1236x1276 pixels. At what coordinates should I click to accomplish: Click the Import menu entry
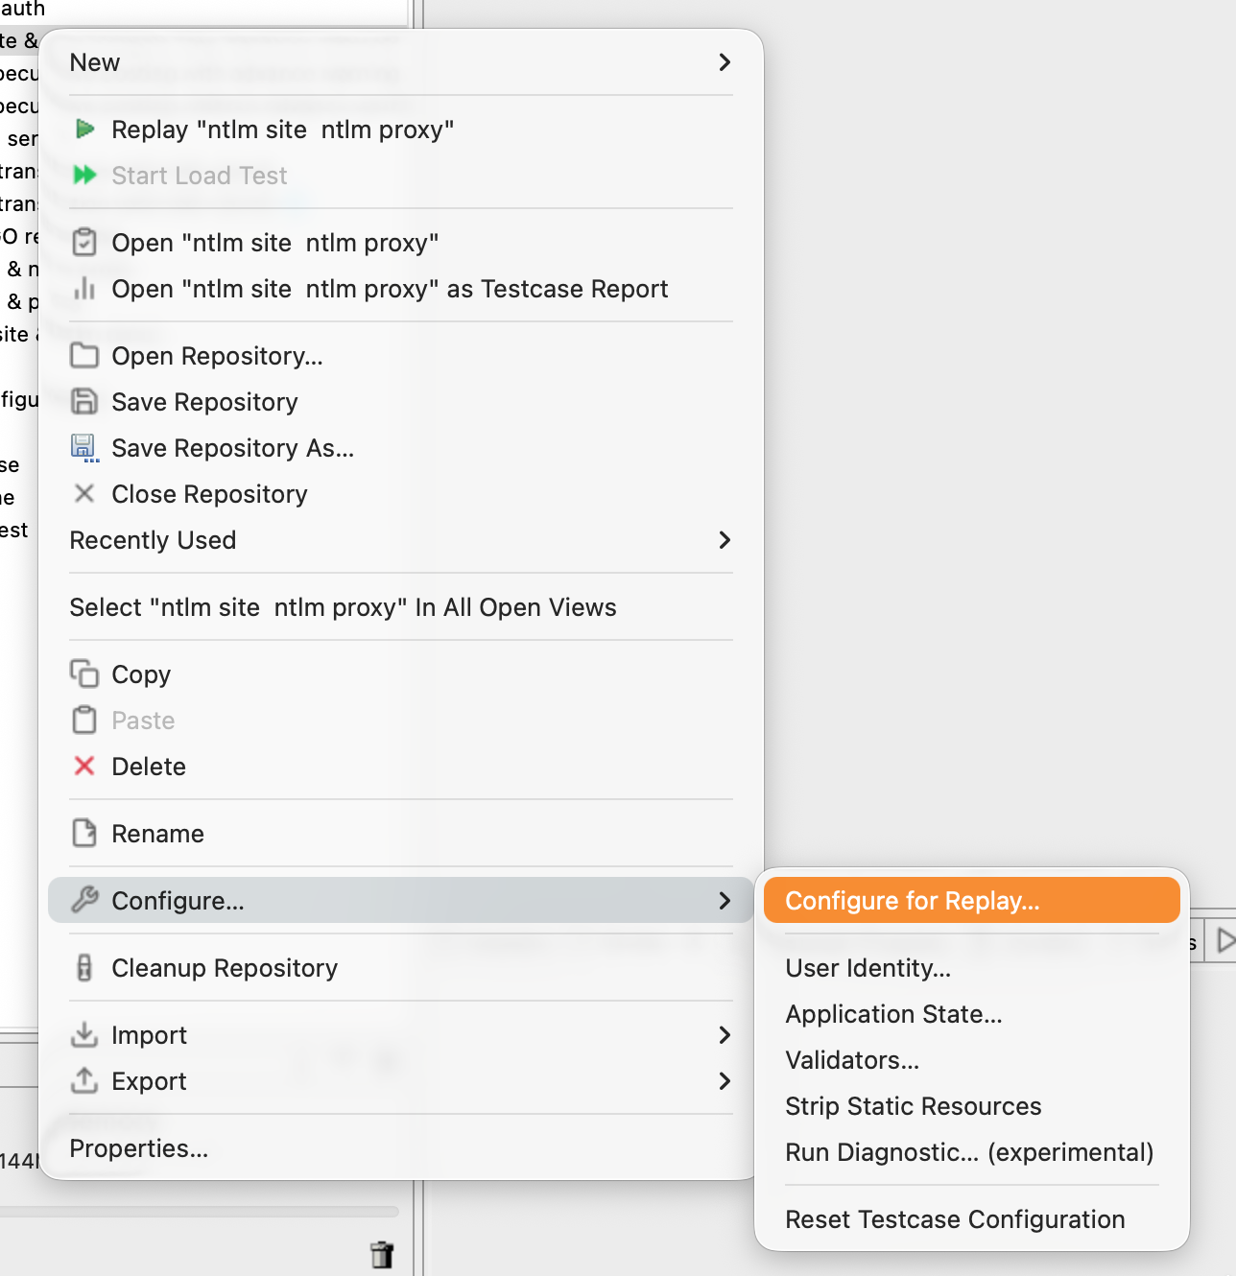(x=400, y=1035)
